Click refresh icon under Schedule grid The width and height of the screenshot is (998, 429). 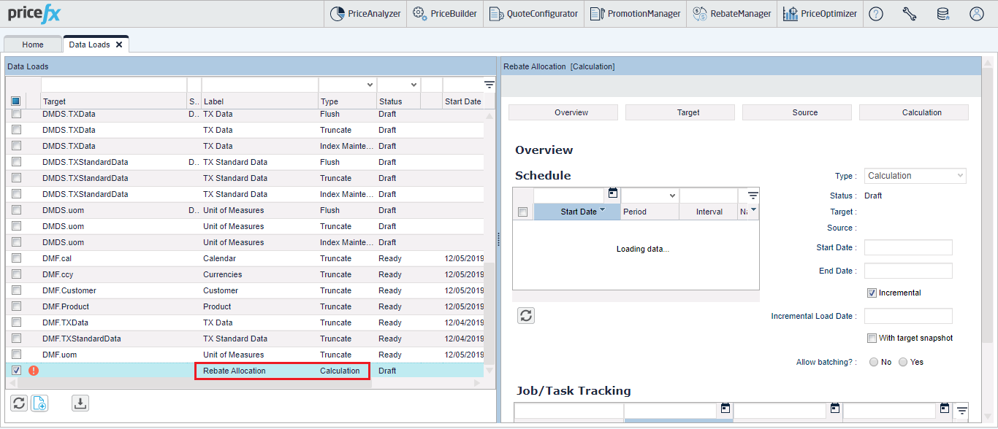tap(526, 315)
